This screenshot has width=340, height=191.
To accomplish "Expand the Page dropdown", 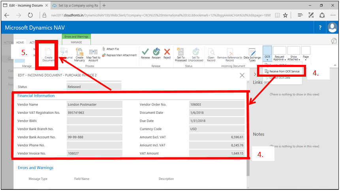I will (306, 54).
